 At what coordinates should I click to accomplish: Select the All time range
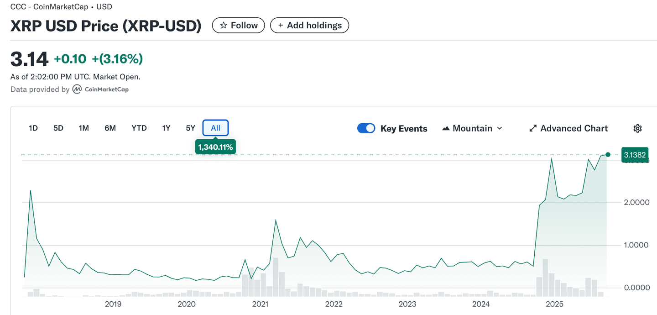coord(215,128)
